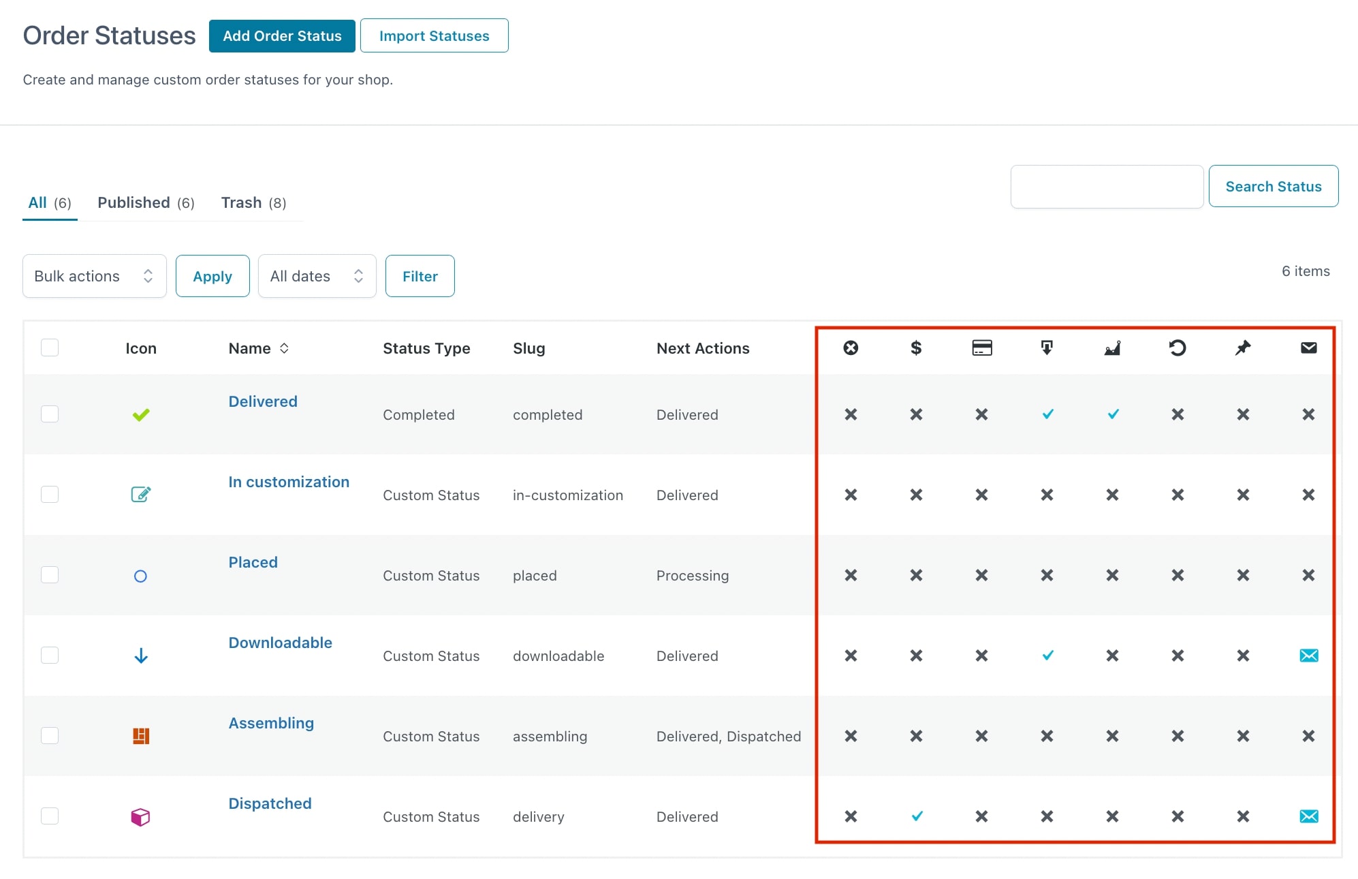Click the down arrow icon for Downloadable
This screenshot has width=1358, height=879.
[141, 656]
